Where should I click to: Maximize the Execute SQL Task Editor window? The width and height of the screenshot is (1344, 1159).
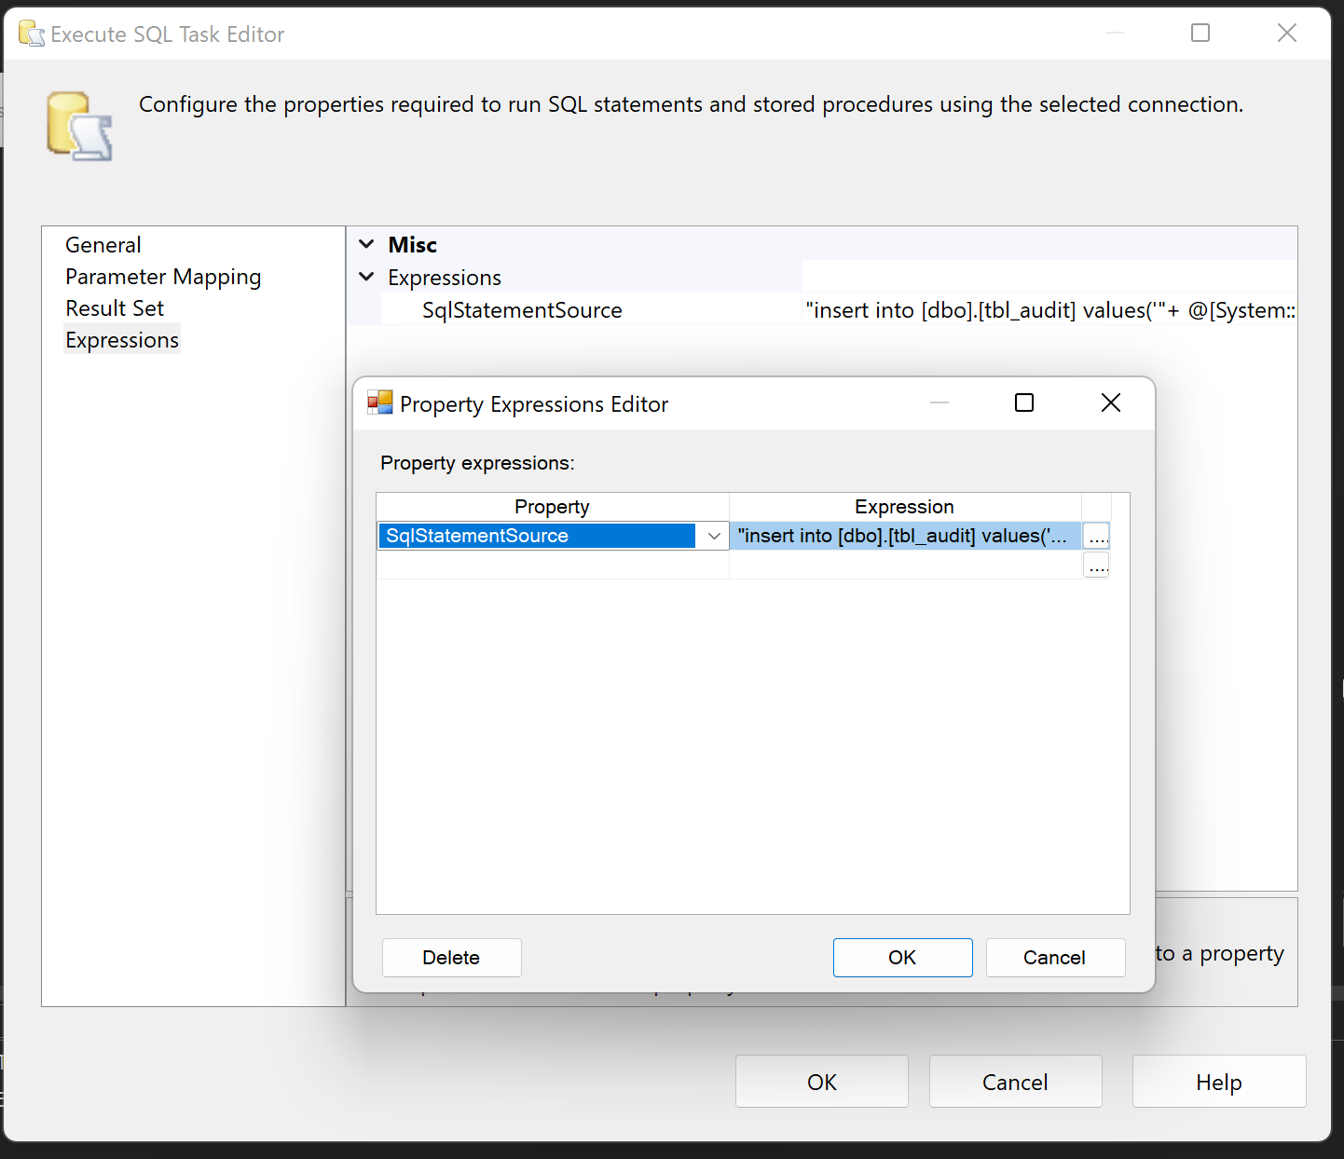tap(1200, 34)
